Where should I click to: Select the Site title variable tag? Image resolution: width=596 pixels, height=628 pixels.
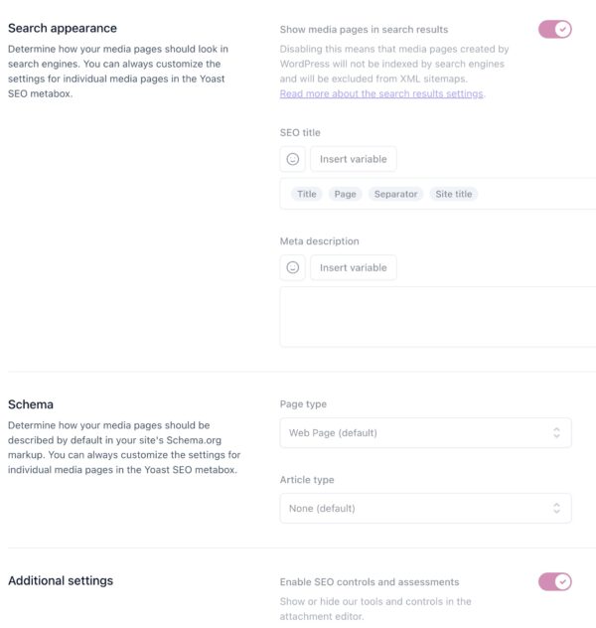(454, 194)
